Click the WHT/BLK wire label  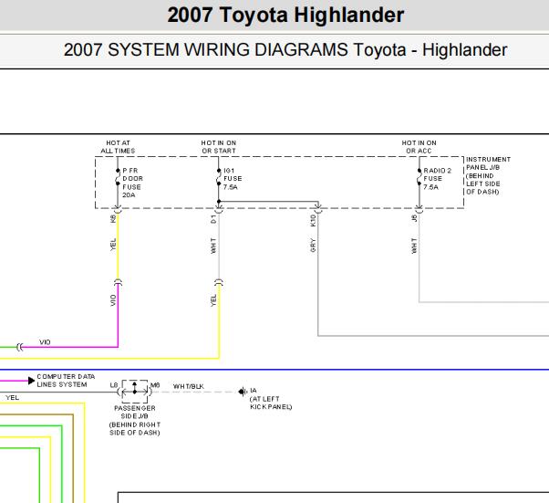pos(189,386)
